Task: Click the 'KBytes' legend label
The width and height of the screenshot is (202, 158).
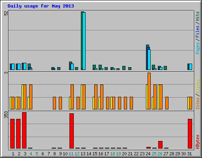Action: [197, 142]
